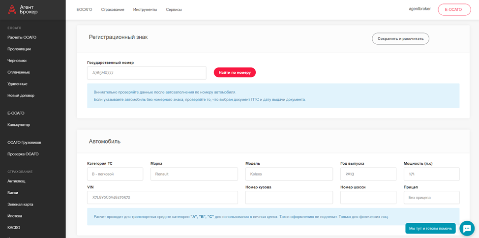
Task: Open the ЕОСАГО top menu
Action: pos(84,10)
